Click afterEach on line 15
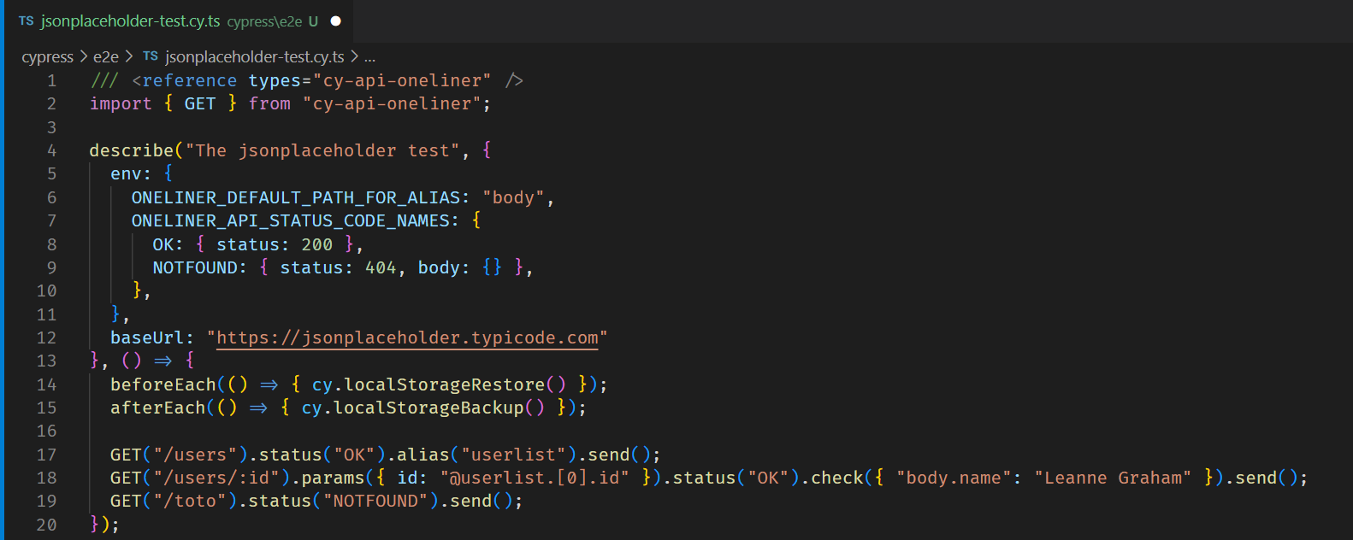 pos(157,408)
